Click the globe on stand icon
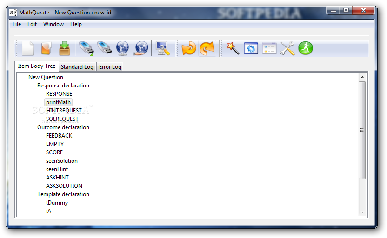 pos(123,48)
